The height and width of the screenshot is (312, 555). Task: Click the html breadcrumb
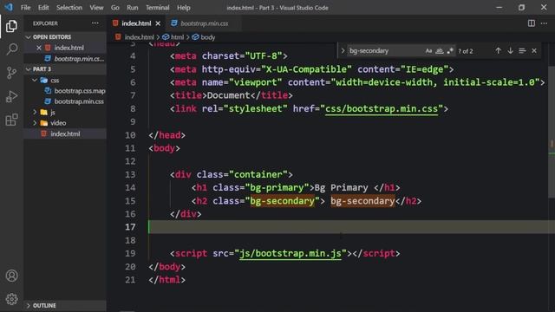[177, 37]
